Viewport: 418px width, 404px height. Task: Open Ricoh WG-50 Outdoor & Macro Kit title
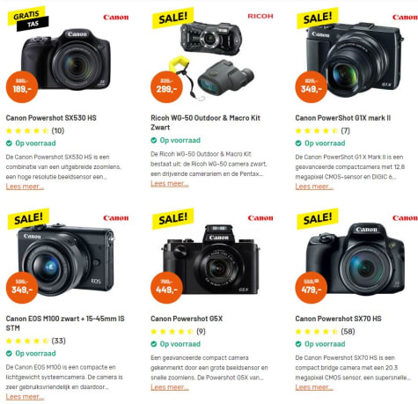point(205,122)
